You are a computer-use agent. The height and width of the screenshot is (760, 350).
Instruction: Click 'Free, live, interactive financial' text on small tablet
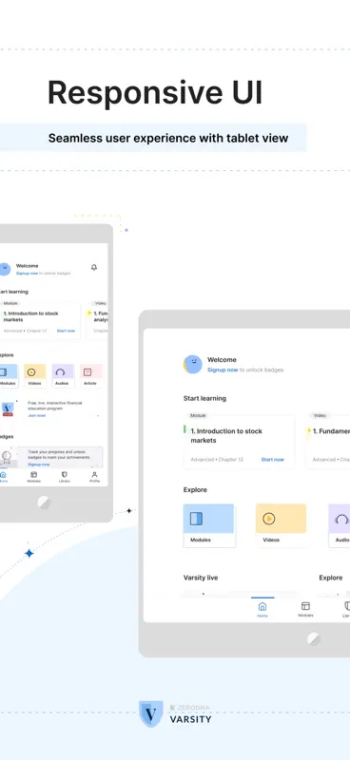tap(55, 403)
